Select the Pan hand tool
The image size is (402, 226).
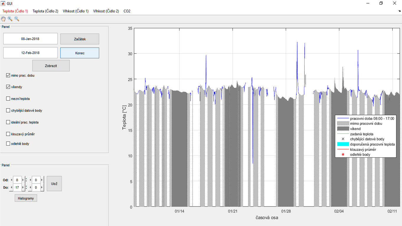pos(3,19)
